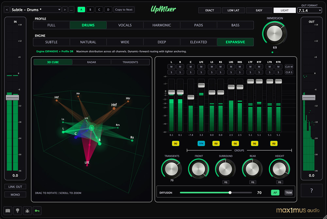The image size is (327, 219).
Task: Mute the C channel
Action: 191,67
